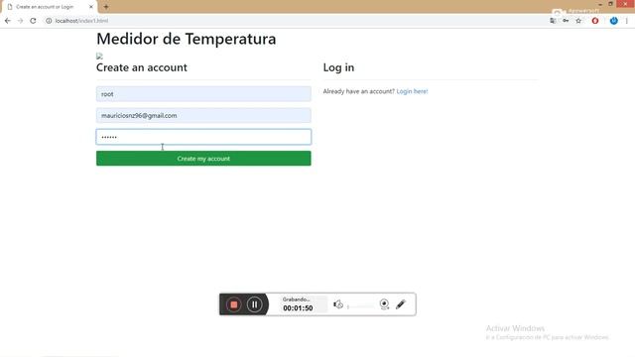Image resolution: width=635 pixels, height=357 pixels.
Task: Open the red extension icon in toolbar
Action: [x=595, y=21]
